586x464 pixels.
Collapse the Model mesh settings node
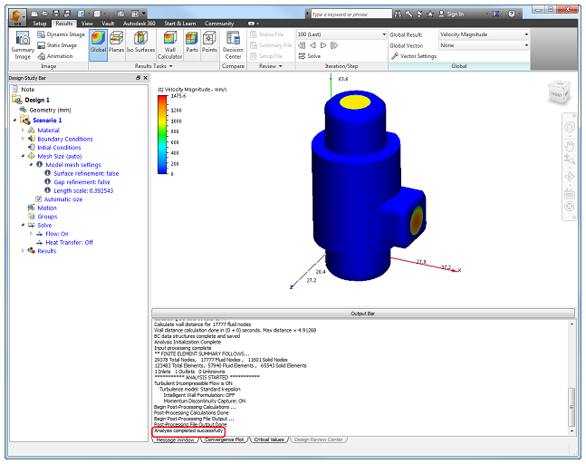[x=31, y=165]
